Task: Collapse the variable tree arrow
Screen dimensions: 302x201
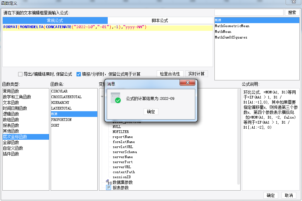Action: (x=102, y=96)
